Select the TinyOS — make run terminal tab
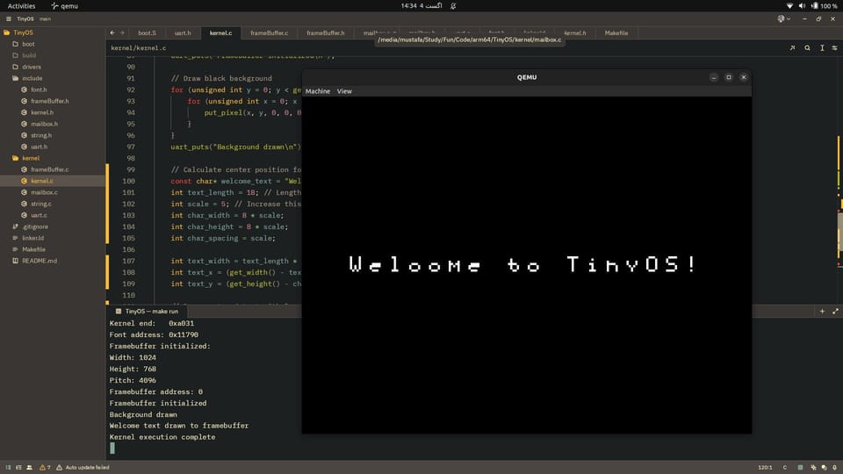The image size is (843, 474). tap(147, 311)
